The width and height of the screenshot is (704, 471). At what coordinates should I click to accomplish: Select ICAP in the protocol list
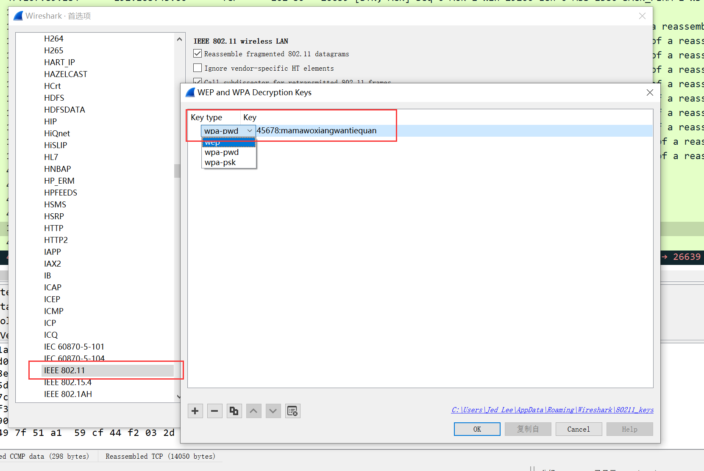pos(53,287)
